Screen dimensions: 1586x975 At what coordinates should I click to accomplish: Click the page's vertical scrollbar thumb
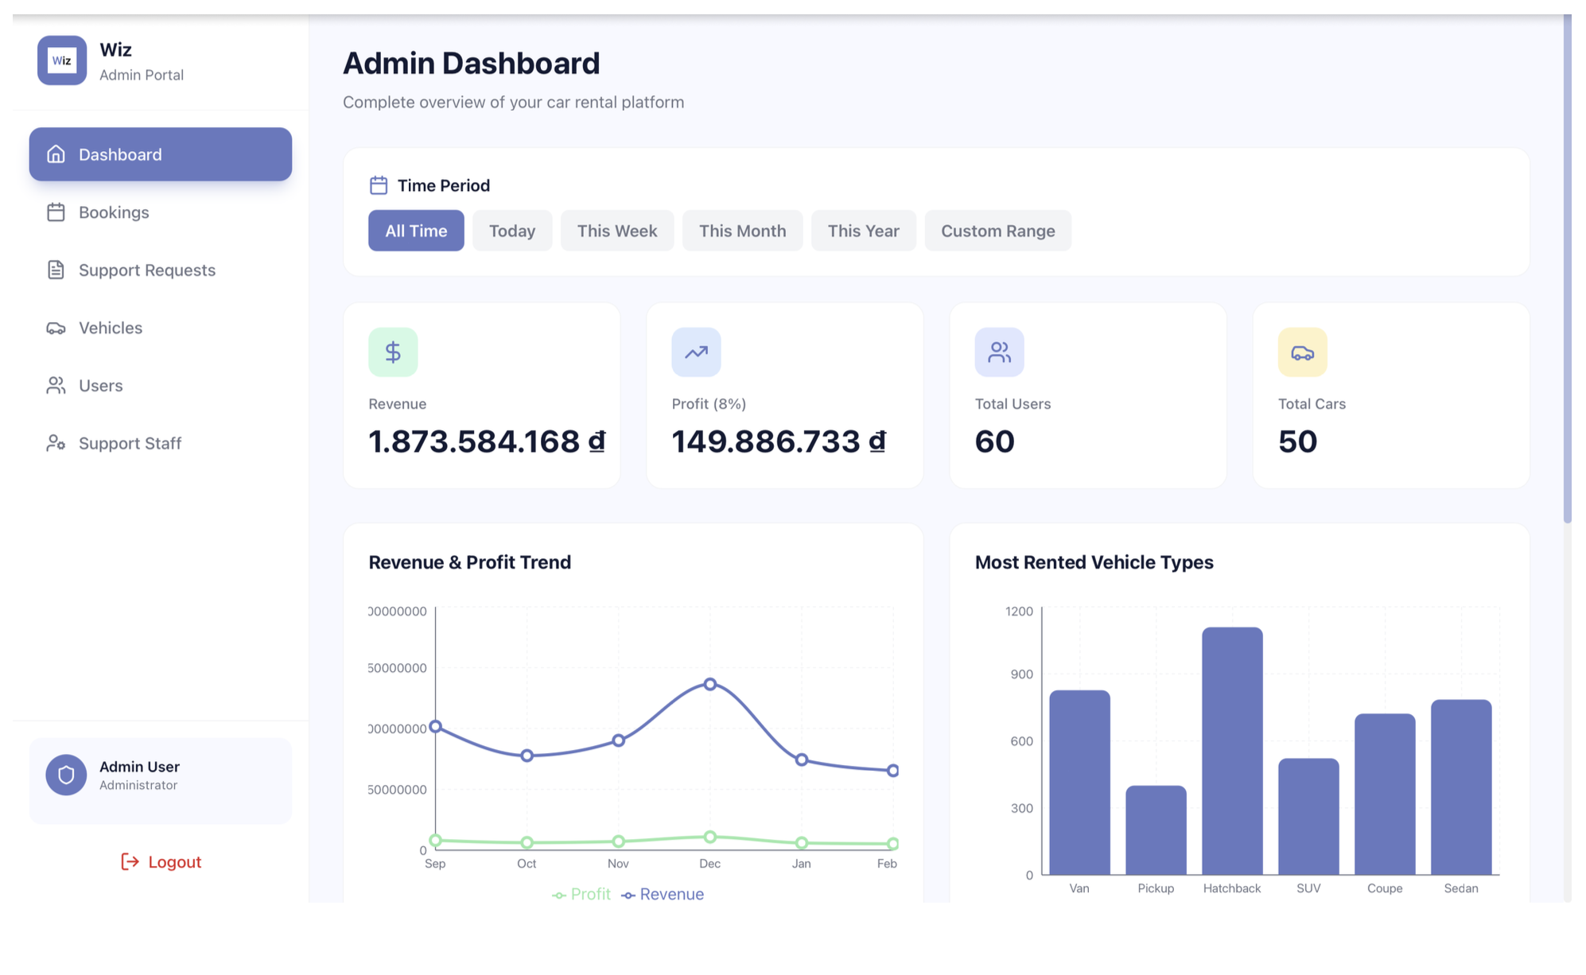tap(1567, 269)
